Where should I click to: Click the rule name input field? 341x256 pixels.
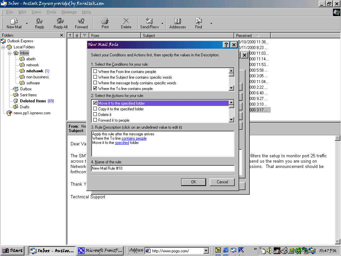[x=163, y=168]
